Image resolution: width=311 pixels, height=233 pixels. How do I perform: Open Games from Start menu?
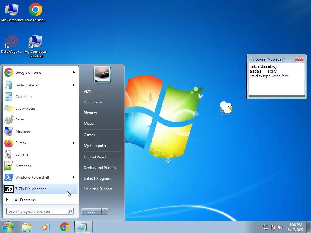click(89, 135)
